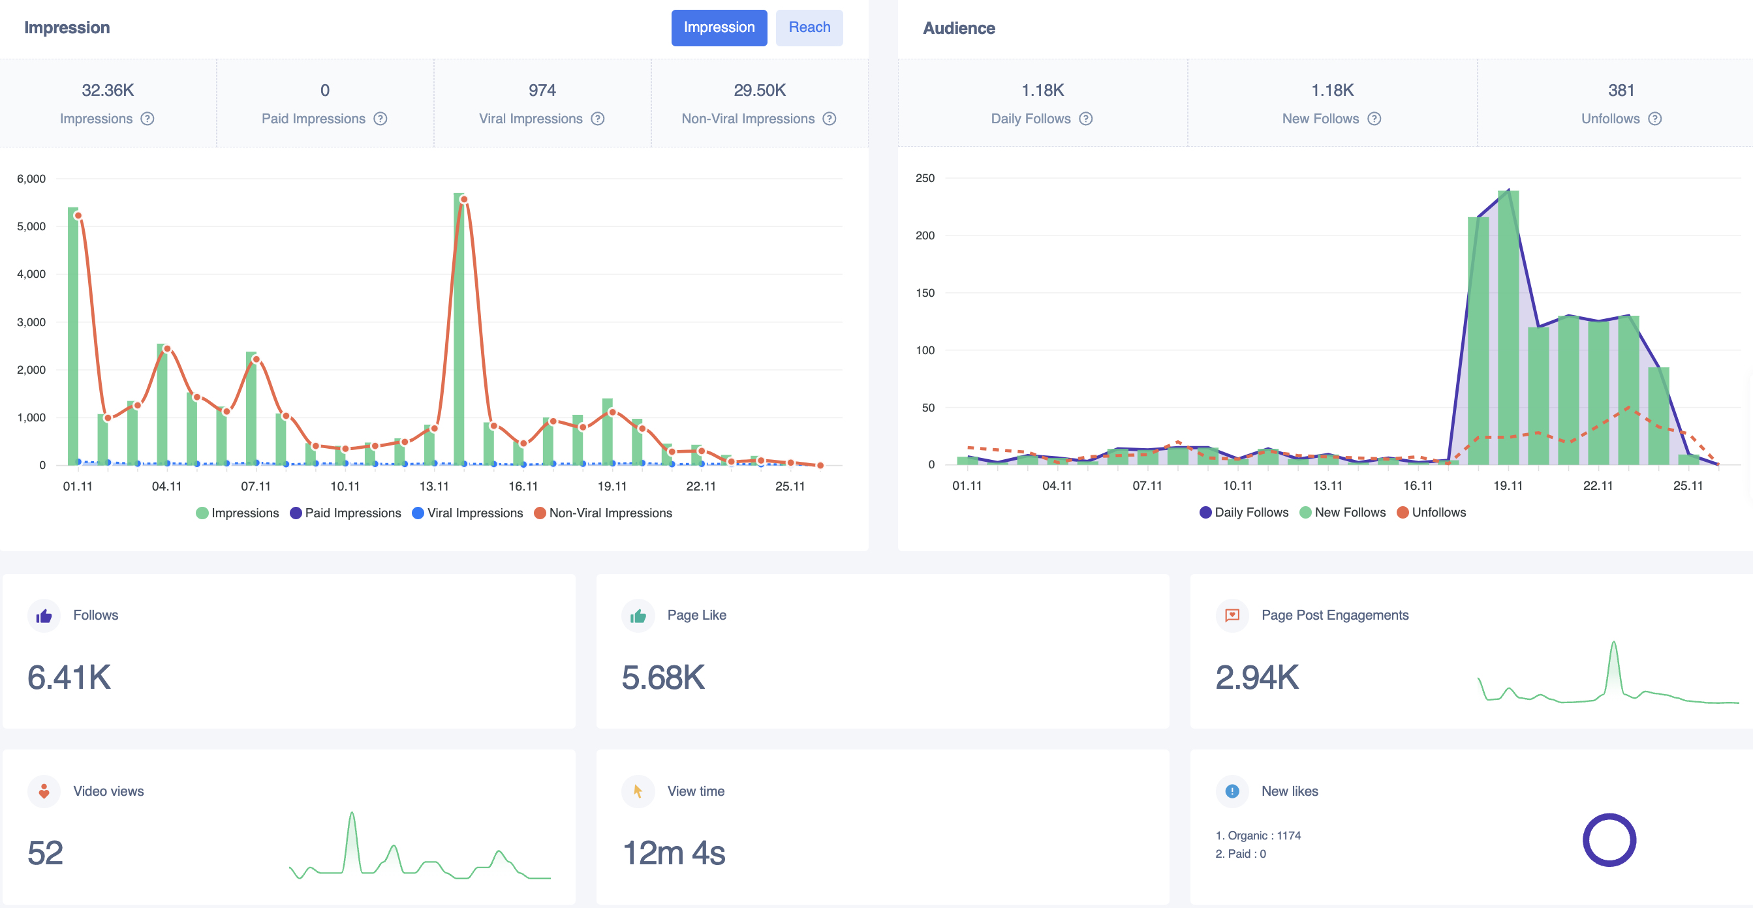
Task: Click the New likes donut chart
Action: click(1609, 840)
